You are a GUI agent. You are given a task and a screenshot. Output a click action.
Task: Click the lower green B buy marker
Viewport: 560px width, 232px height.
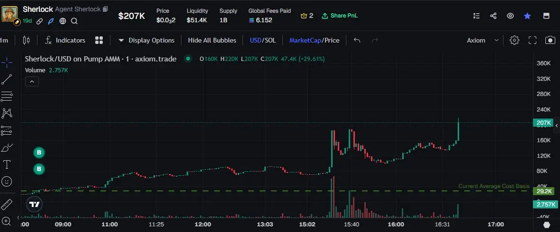(39, 169)
